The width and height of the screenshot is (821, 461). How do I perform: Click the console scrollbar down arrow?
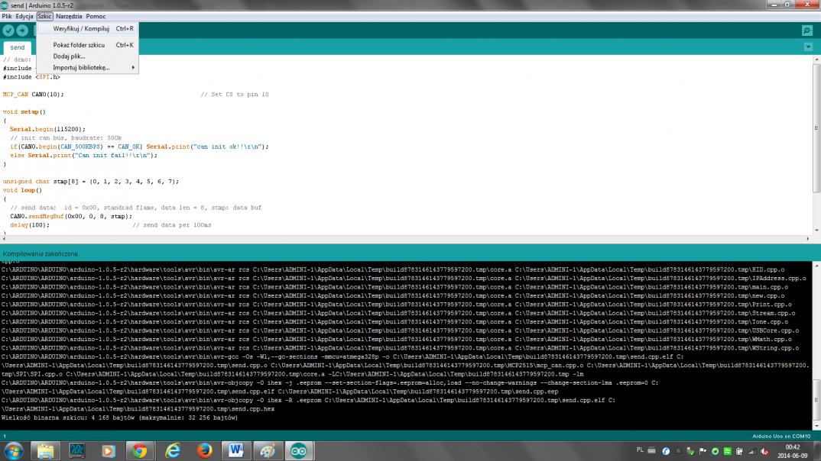tap(816, 426)
